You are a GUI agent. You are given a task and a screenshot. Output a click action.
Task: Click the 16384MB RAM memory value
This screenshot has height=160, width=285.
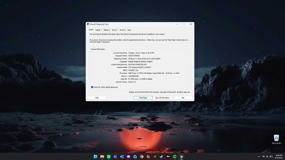tap(133, 76)
